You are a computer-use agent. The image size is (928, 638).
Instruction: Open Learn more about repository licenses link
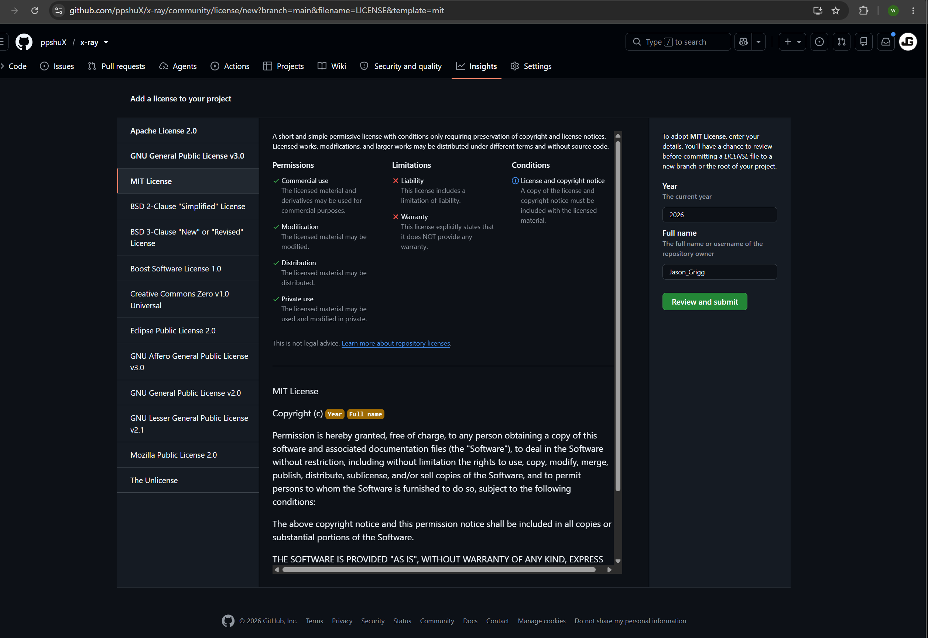point(395,343)
